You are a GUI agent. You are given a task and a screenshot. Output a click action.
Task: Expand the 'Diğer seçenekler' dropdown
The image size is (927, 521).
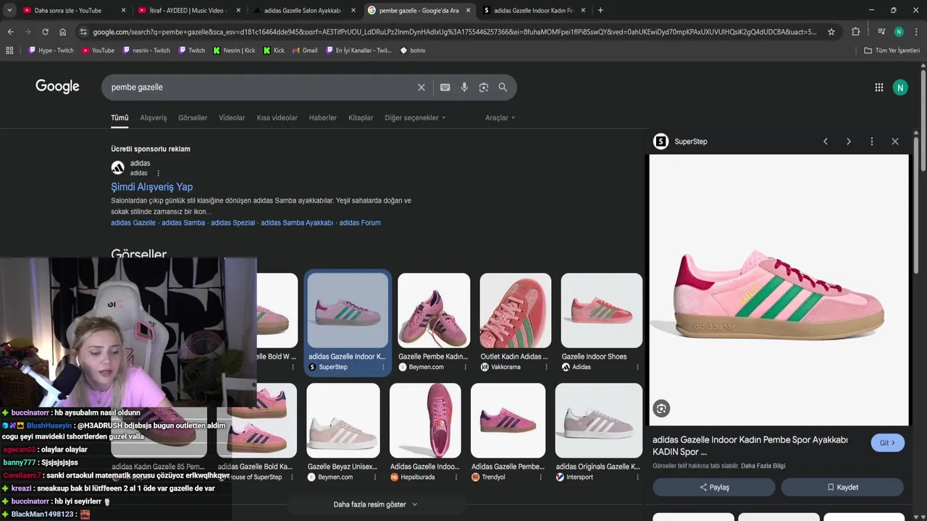point(415,118)
